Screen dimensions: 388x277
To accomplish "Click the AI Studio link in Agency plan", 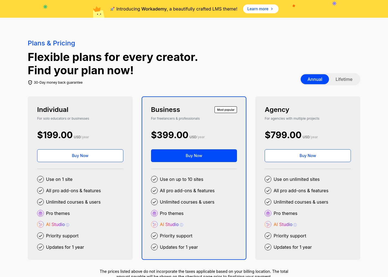I will [283, 224].
